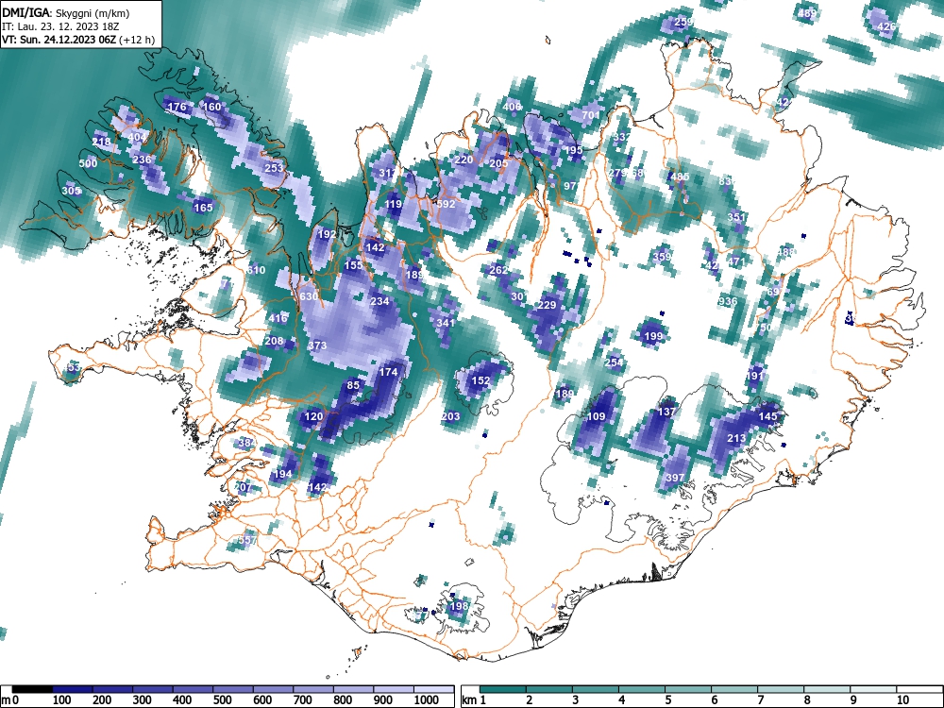944x708 pixels.
Task: Click the map value '160'
Action: coord(211,107)
